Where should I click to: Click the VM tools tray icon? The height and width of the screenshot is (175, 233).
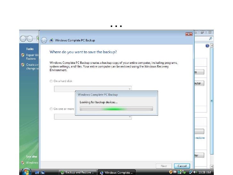click(x=175, y=172)
